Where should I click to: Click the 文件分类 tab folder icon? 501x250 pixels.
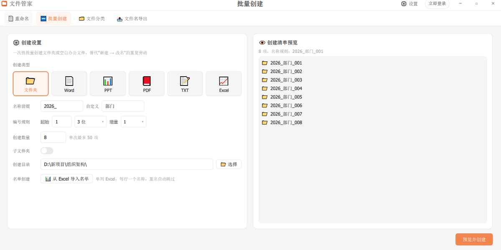pos(82,19)
